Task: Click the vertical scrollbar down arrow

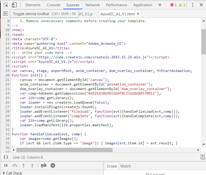Action: coord(203,144)
